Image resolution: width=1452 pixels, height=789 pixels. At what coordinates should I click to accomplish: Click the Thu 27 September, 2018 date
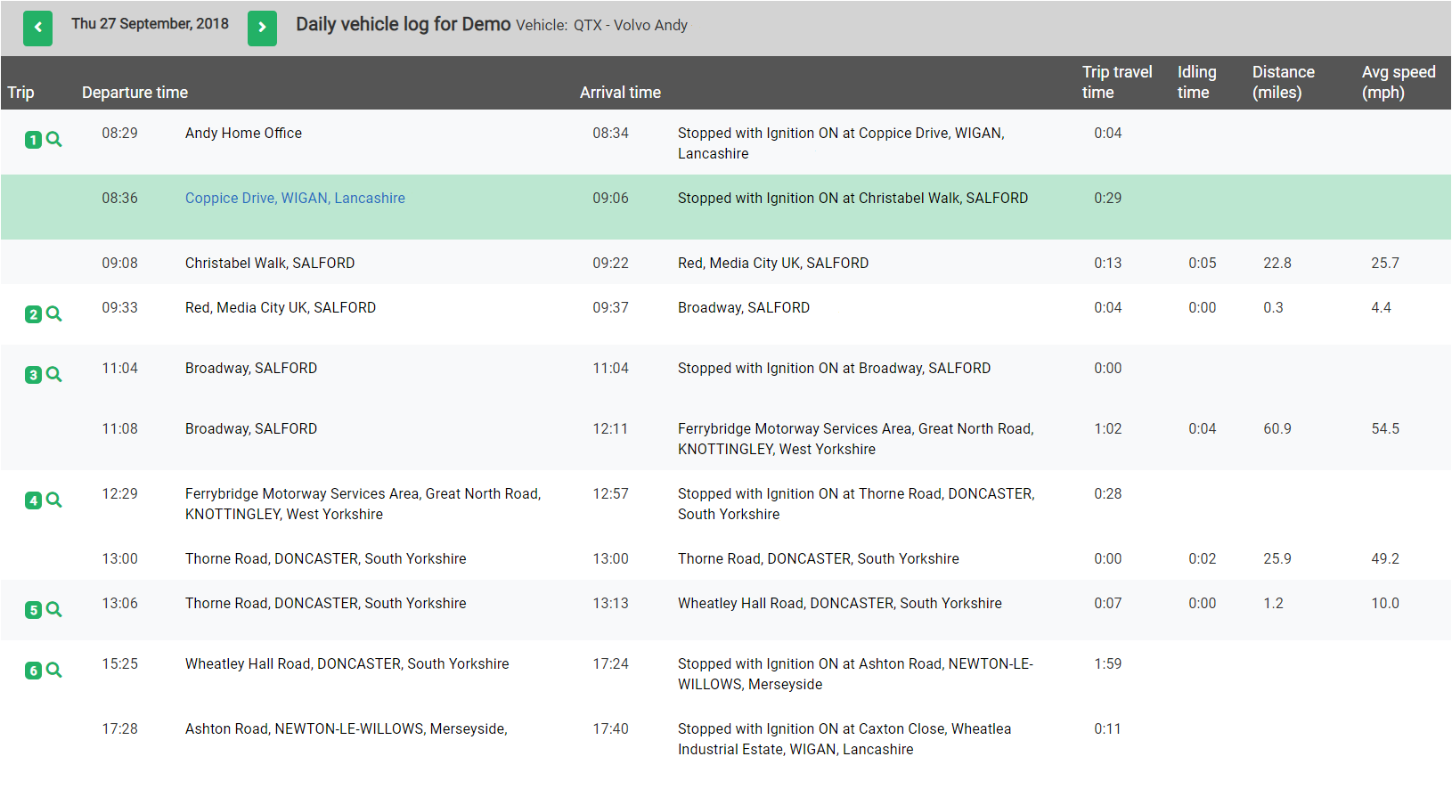coord(150,24)
